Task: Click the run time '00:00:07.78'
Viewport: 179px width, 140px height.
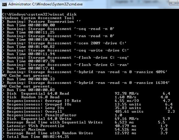Action: pyautogui.click(x=41, y=61)
